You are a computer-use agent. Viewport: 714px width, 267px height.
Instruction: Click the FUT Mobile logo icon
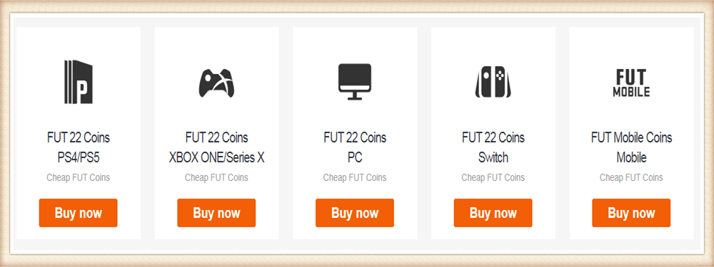(x=631, y=83)
